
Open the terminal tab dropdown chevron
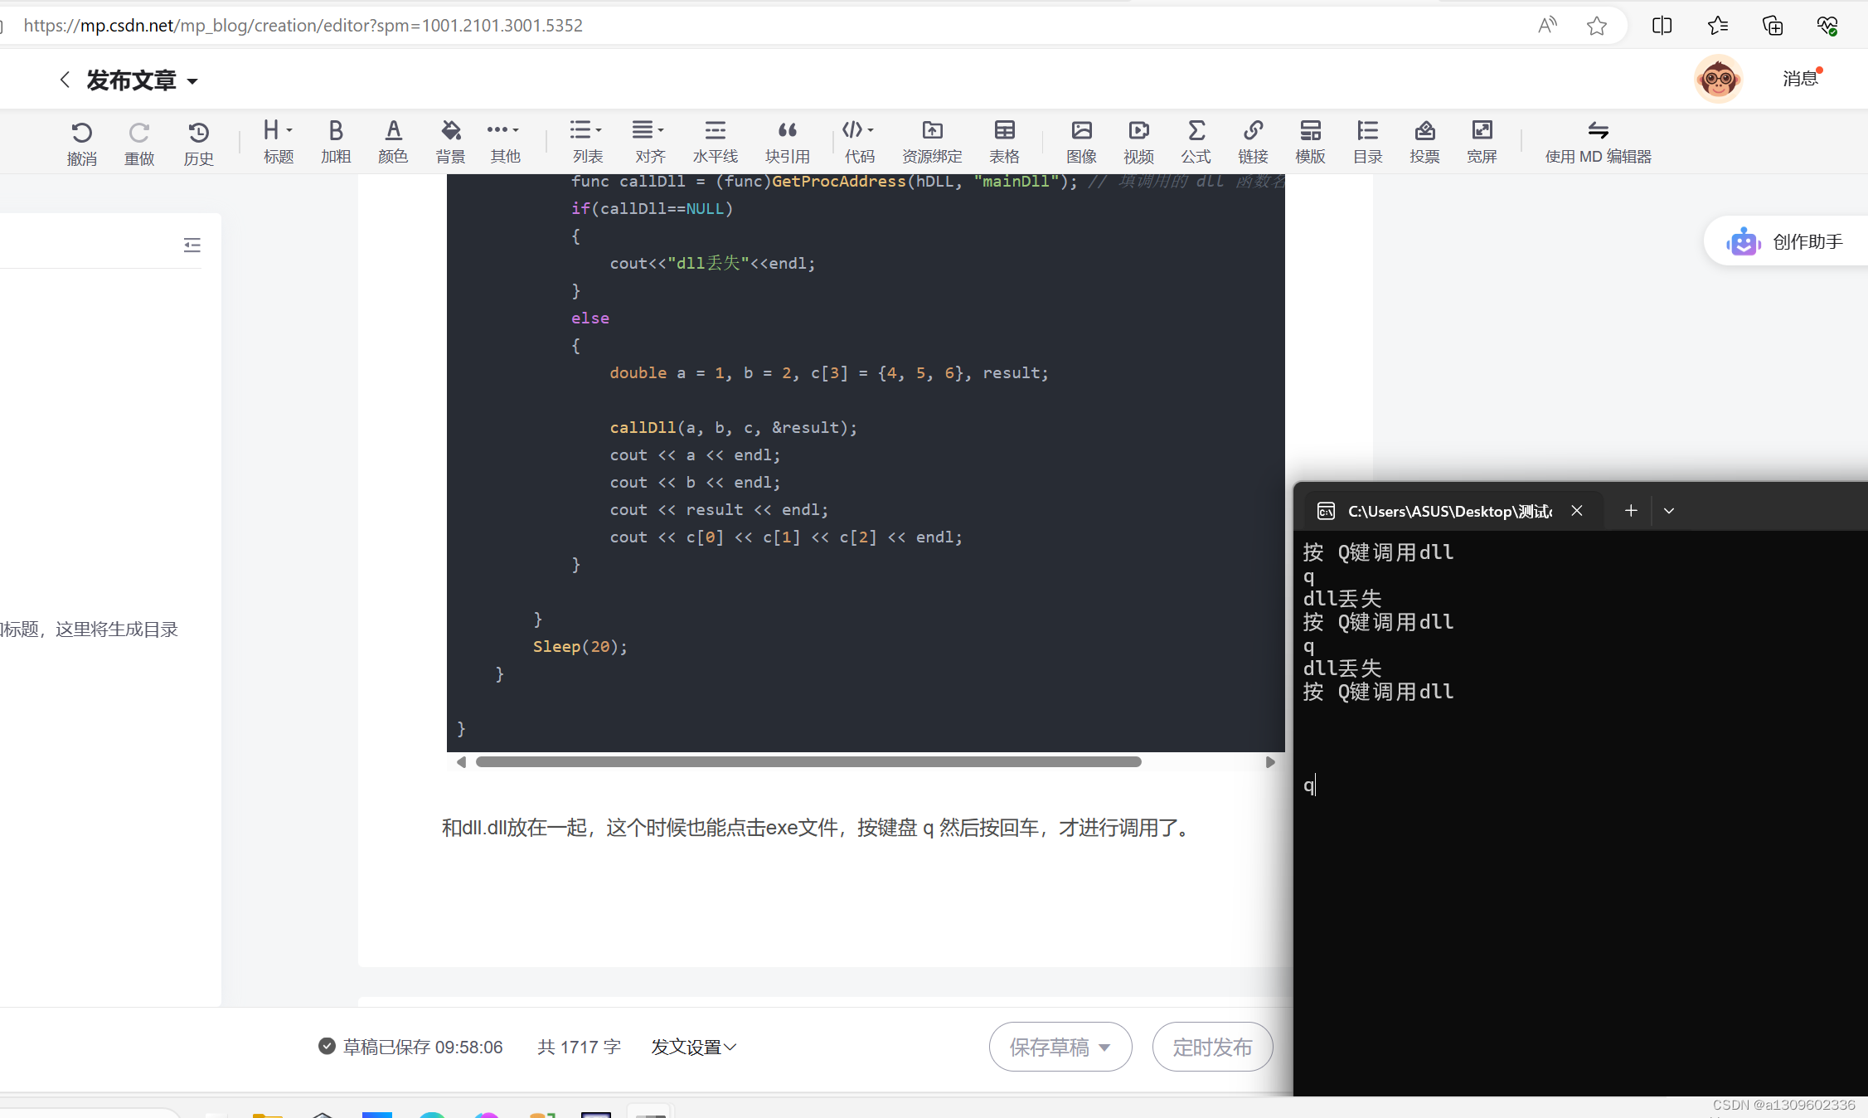[x=1669, y=510]
